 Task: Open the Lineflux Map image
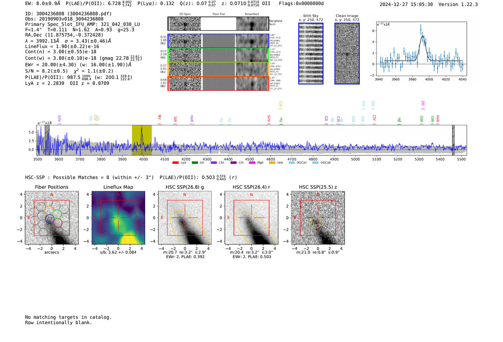pos(118,218)
